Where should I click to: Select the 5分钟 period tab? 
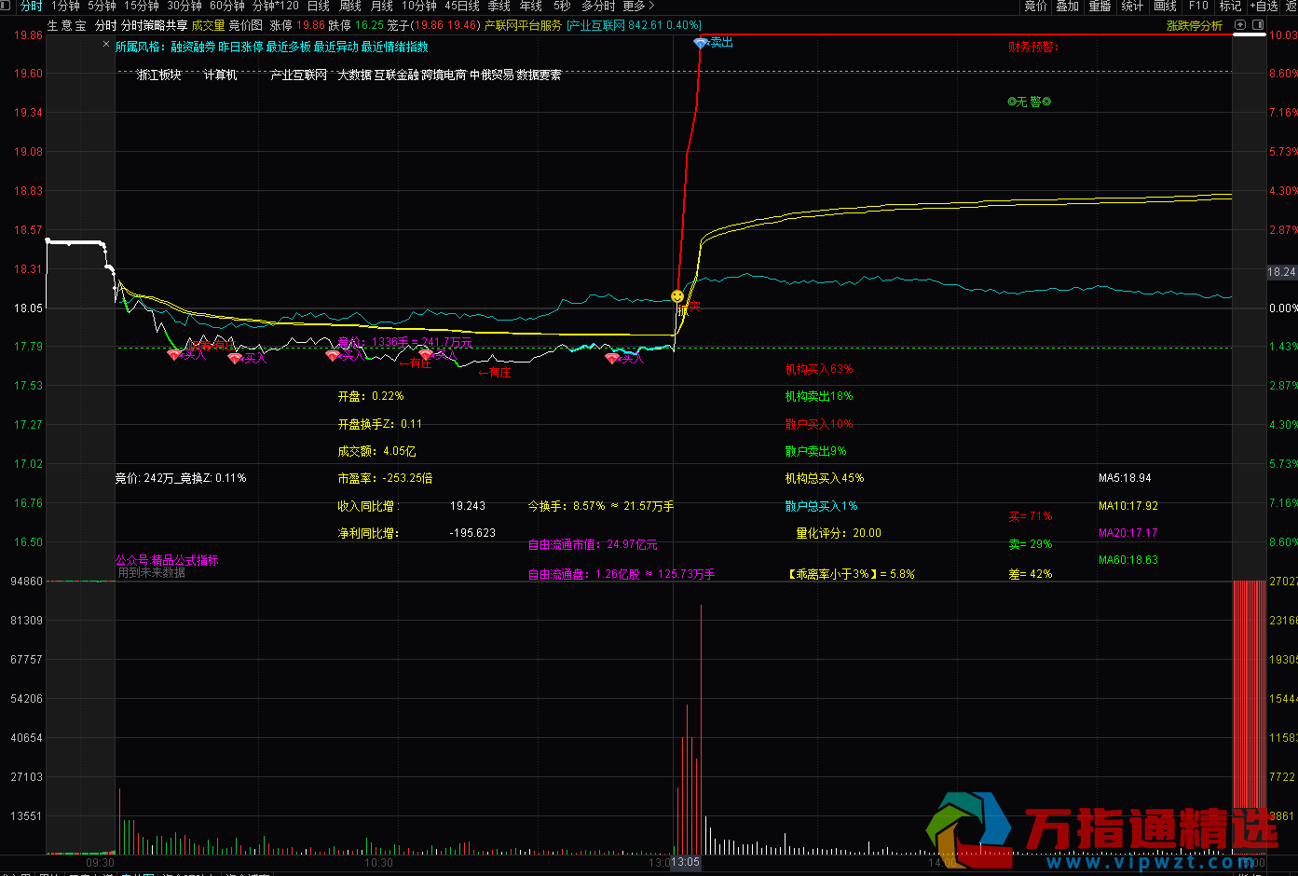pos(102,7)
